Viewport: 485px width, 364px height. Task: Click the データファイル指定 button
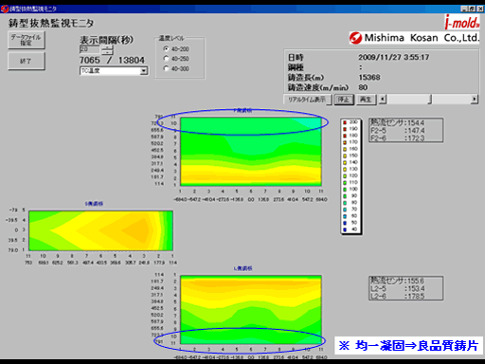(x=27, y=40)
